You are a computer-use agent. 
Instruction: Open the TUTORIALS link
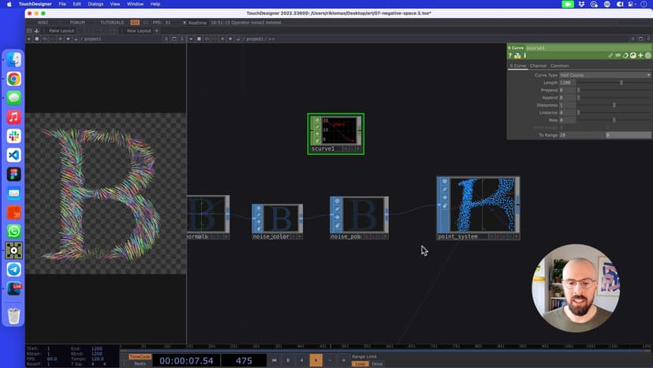point(111,22)
